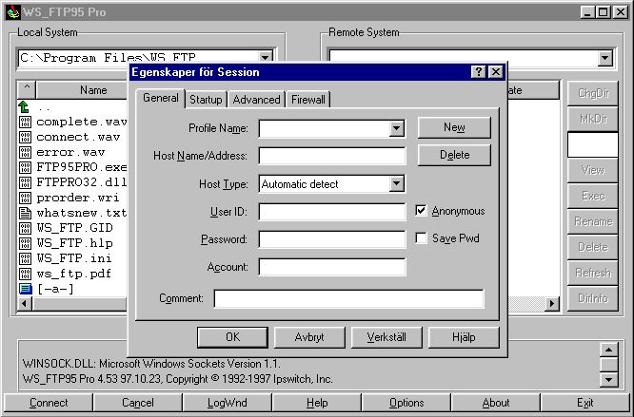Click the Cancel button in bottom bar
This screenshot has width=634, height=417.
pyautogui.click(x=138, y=403)
